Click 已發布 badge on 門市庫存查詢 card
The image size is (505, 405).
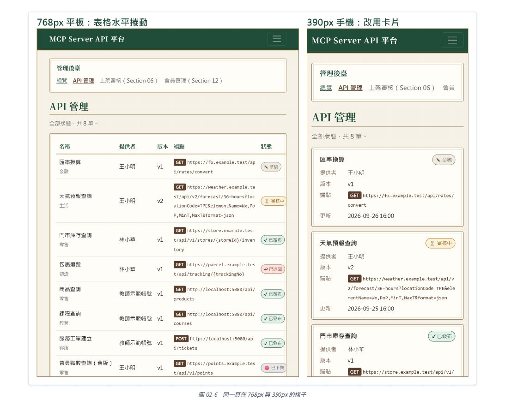(x=442, y=336)
